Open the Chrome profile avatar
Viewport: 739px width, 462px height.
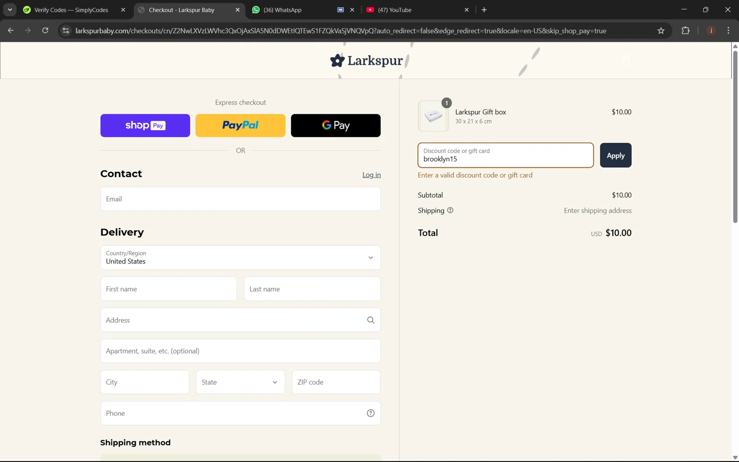pos(711,31)
